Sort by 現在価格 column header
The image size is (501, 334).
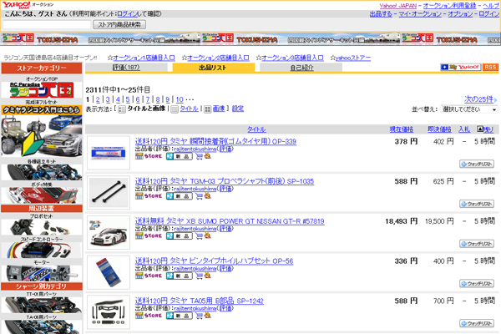[x=402, y=129]
